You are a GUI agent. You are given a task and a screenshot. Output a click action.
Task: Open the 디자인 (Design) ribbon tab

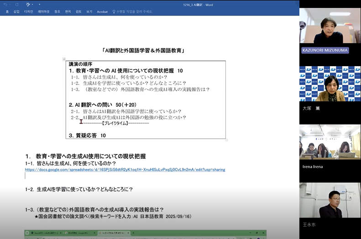point(29,11)
